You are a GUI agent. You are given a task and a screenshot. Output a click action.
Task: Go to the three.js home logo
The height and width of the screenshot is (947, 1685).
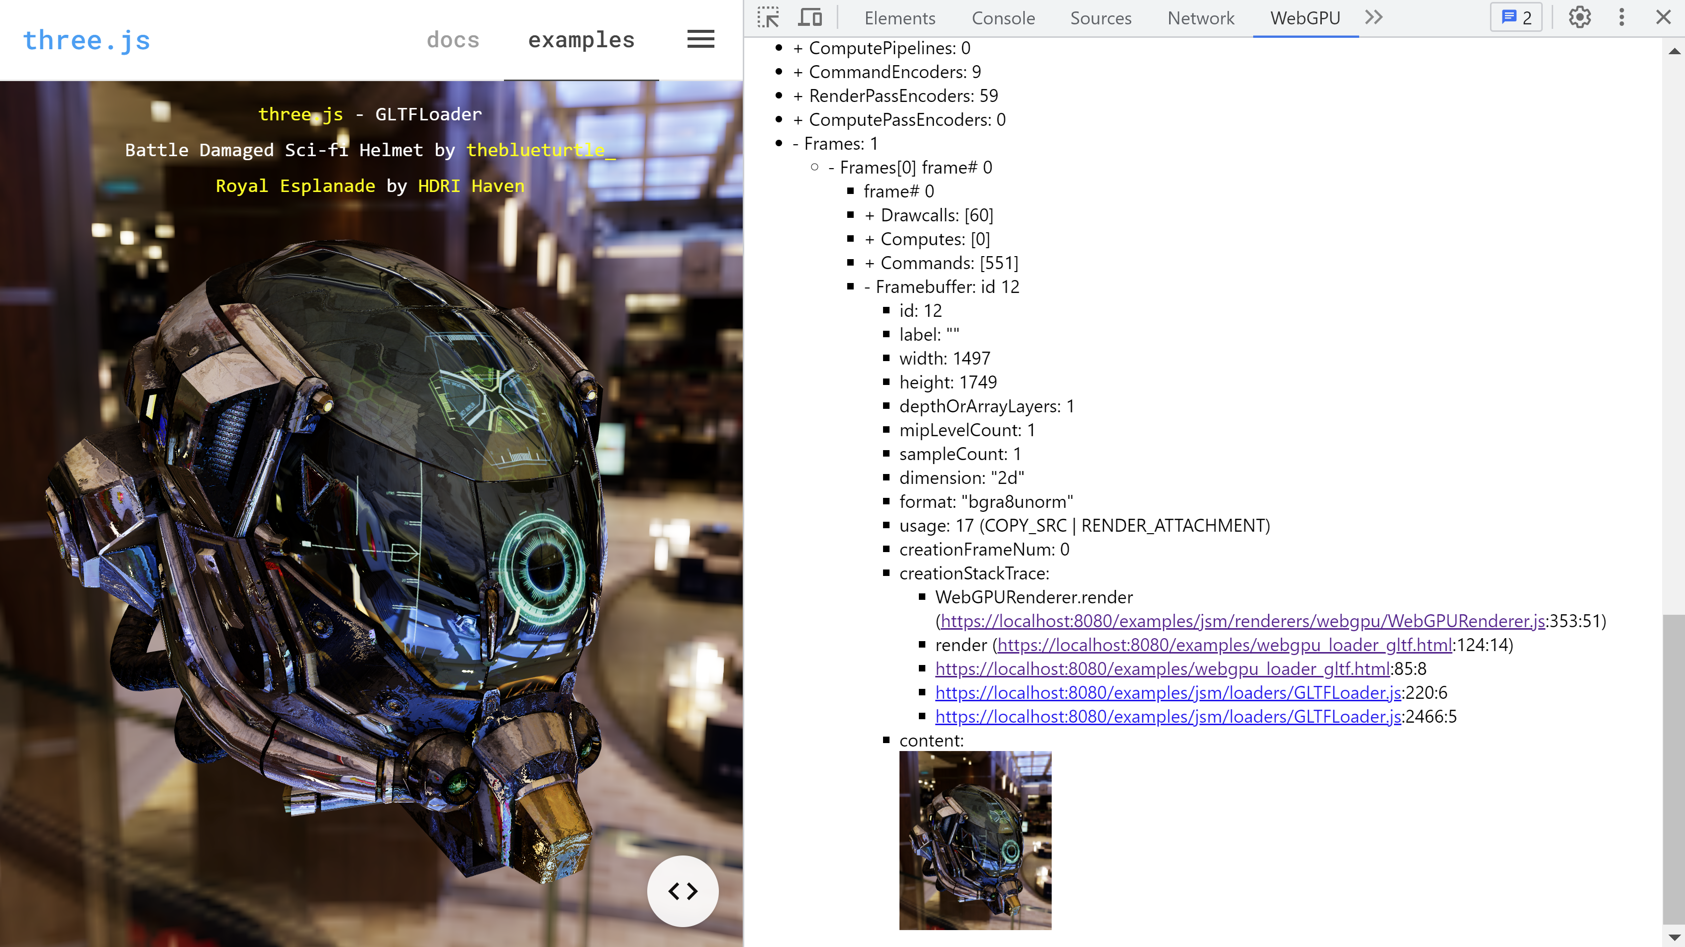pos(87,40)
